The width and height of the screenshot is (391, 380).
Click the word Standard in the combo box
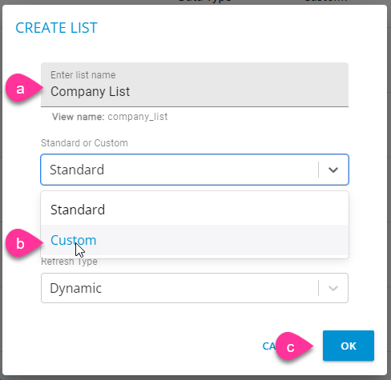tap(77, 170)
